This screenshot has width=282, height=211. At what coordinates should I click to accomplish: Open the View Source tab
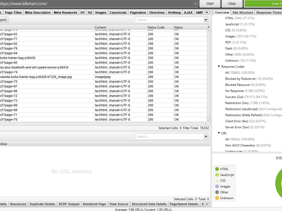[x=119, y=204]
